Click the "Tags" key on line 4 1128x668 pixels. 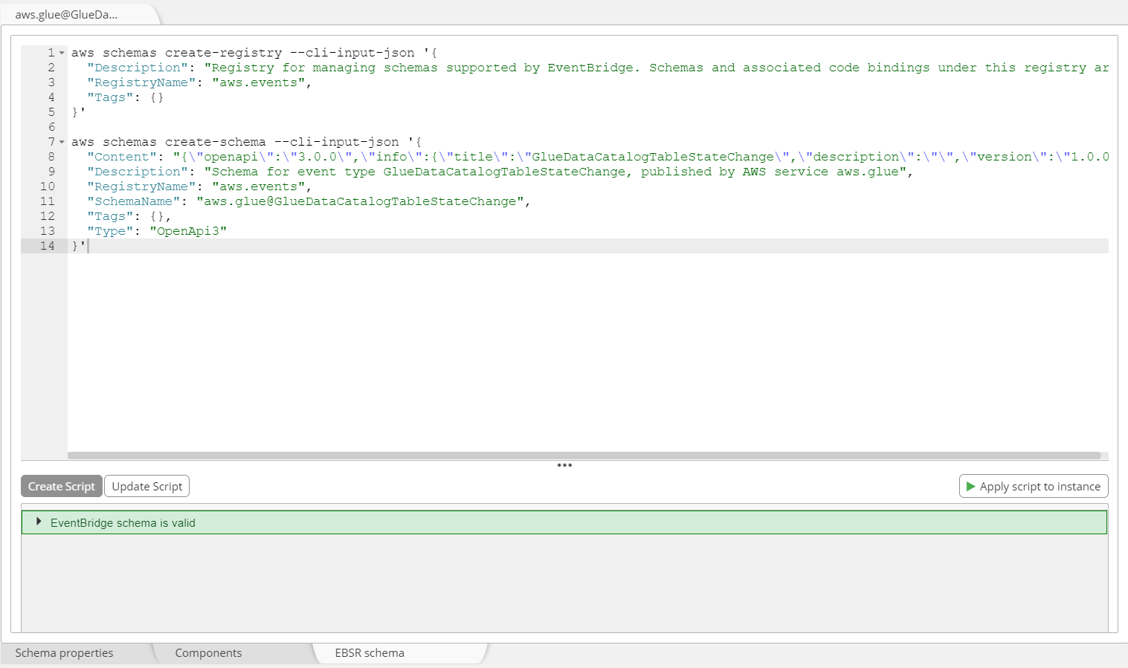110,97
